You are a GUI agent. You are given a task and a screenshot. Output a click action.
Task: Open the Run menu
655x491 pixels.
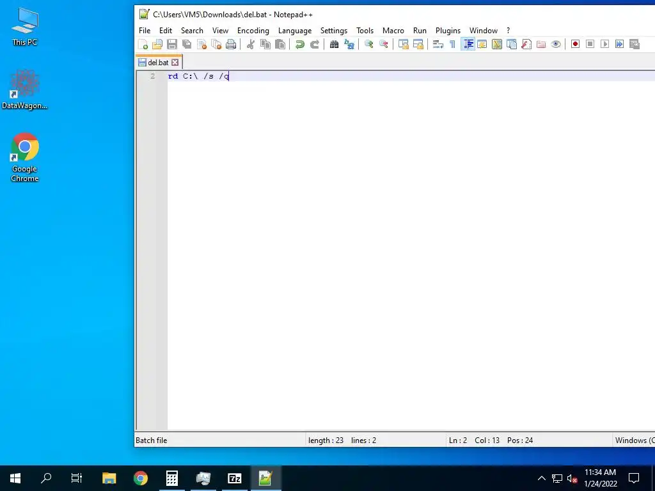(x=420, y=31)
